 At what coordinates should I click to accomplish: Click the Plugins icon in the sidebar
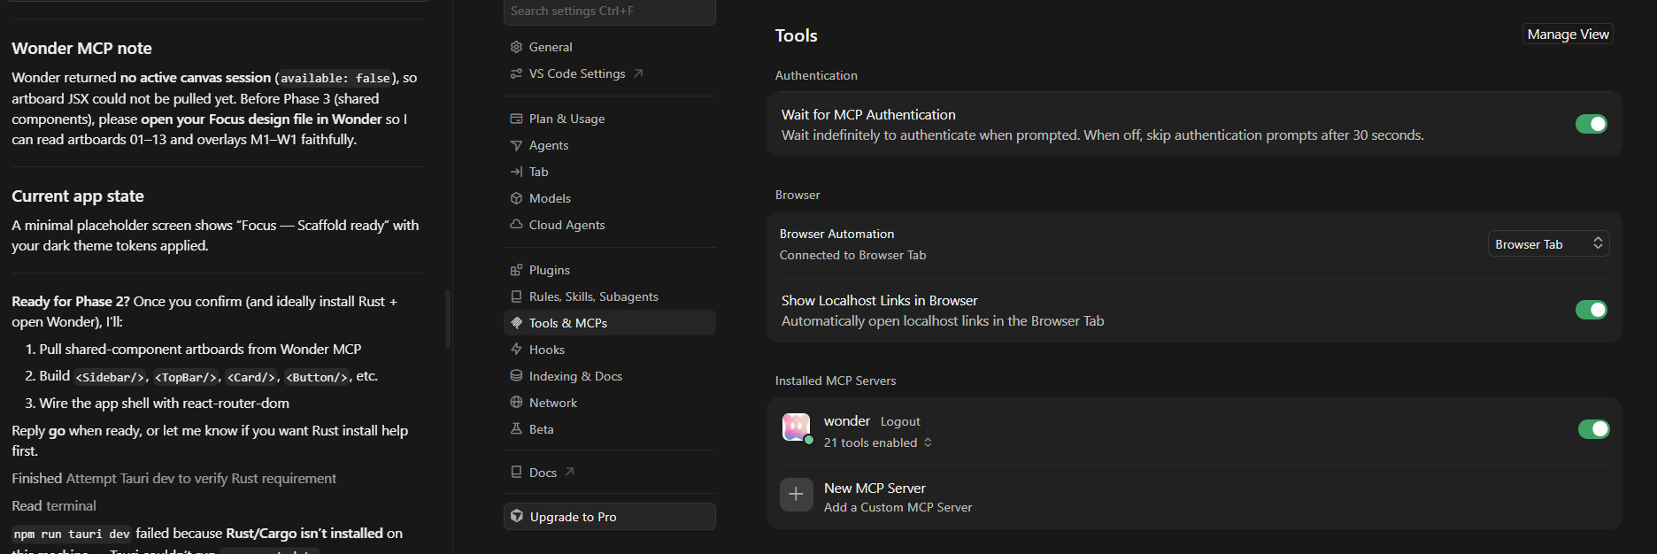[516, 270]
